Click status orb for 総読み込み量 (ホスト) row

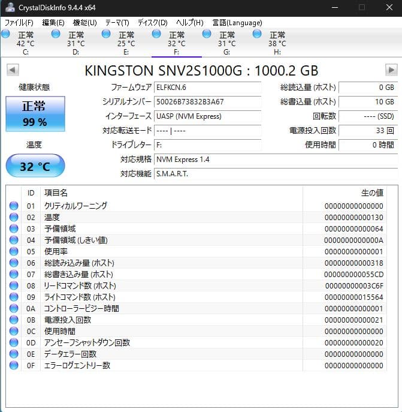[x=14, y=263]
